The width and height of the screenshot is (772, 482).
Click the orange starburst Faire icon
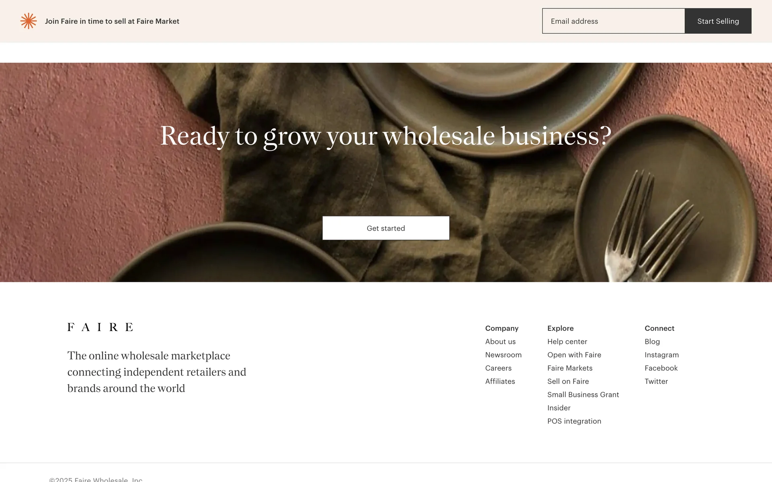(29, 21)
